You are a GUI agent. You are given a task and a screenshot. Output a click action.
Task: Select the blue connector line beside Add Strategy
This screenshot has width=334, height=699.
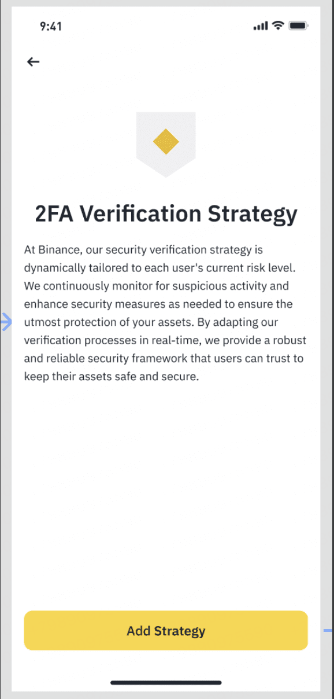[328, 630]
